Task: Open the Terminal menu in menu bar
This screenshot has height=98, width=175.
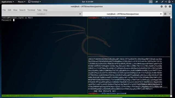Action: (x=31, y=10)
